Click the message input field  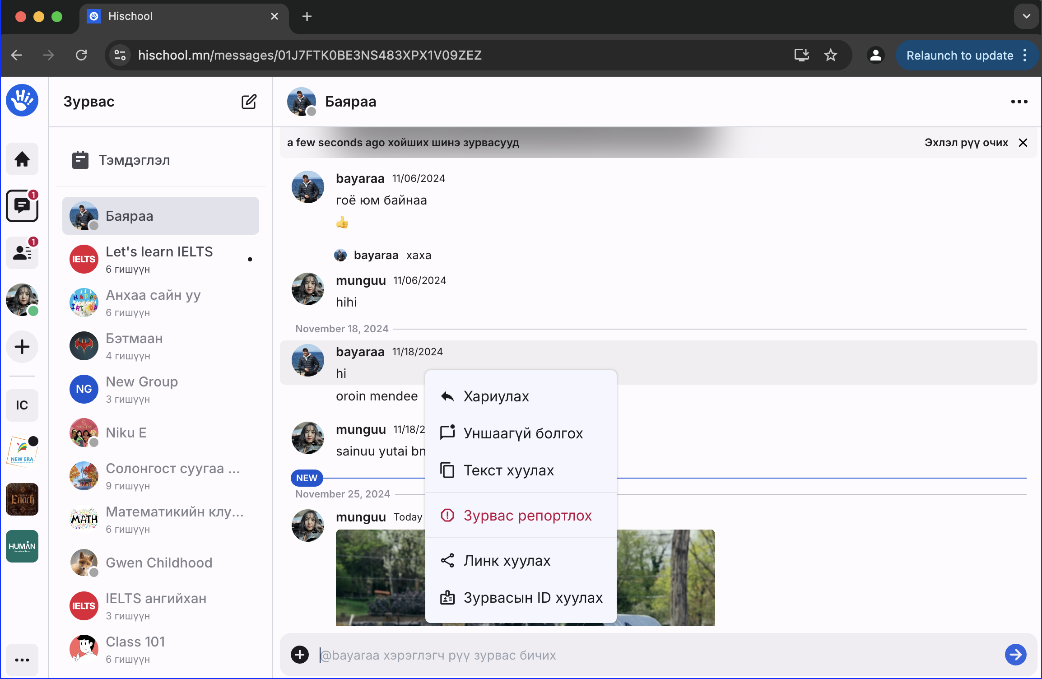pyautogui.click(x=632, y=655)
